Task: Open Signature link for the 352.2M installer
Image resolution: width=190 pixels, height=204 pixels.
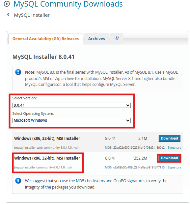Action: (175, 167)
